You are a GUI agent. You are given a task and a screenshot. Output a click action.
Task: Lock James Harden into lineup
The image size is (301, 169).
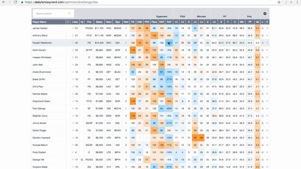coord(262,28)
